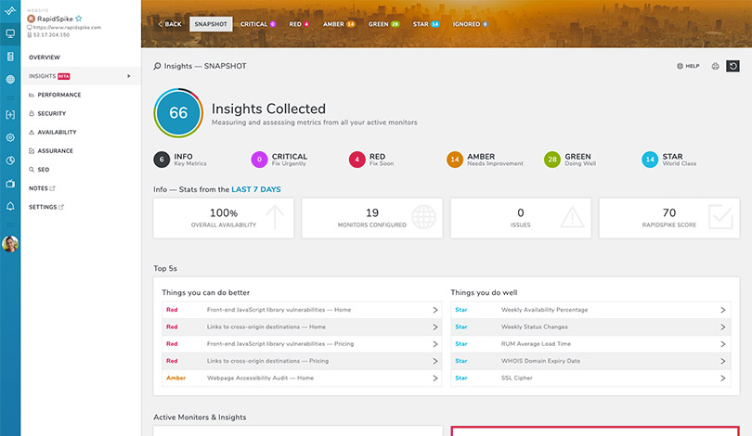Viewport: 752px width, 436px height.
Task: Expand the SSL Cipher row chevron
Action: (x=722, y=378)
